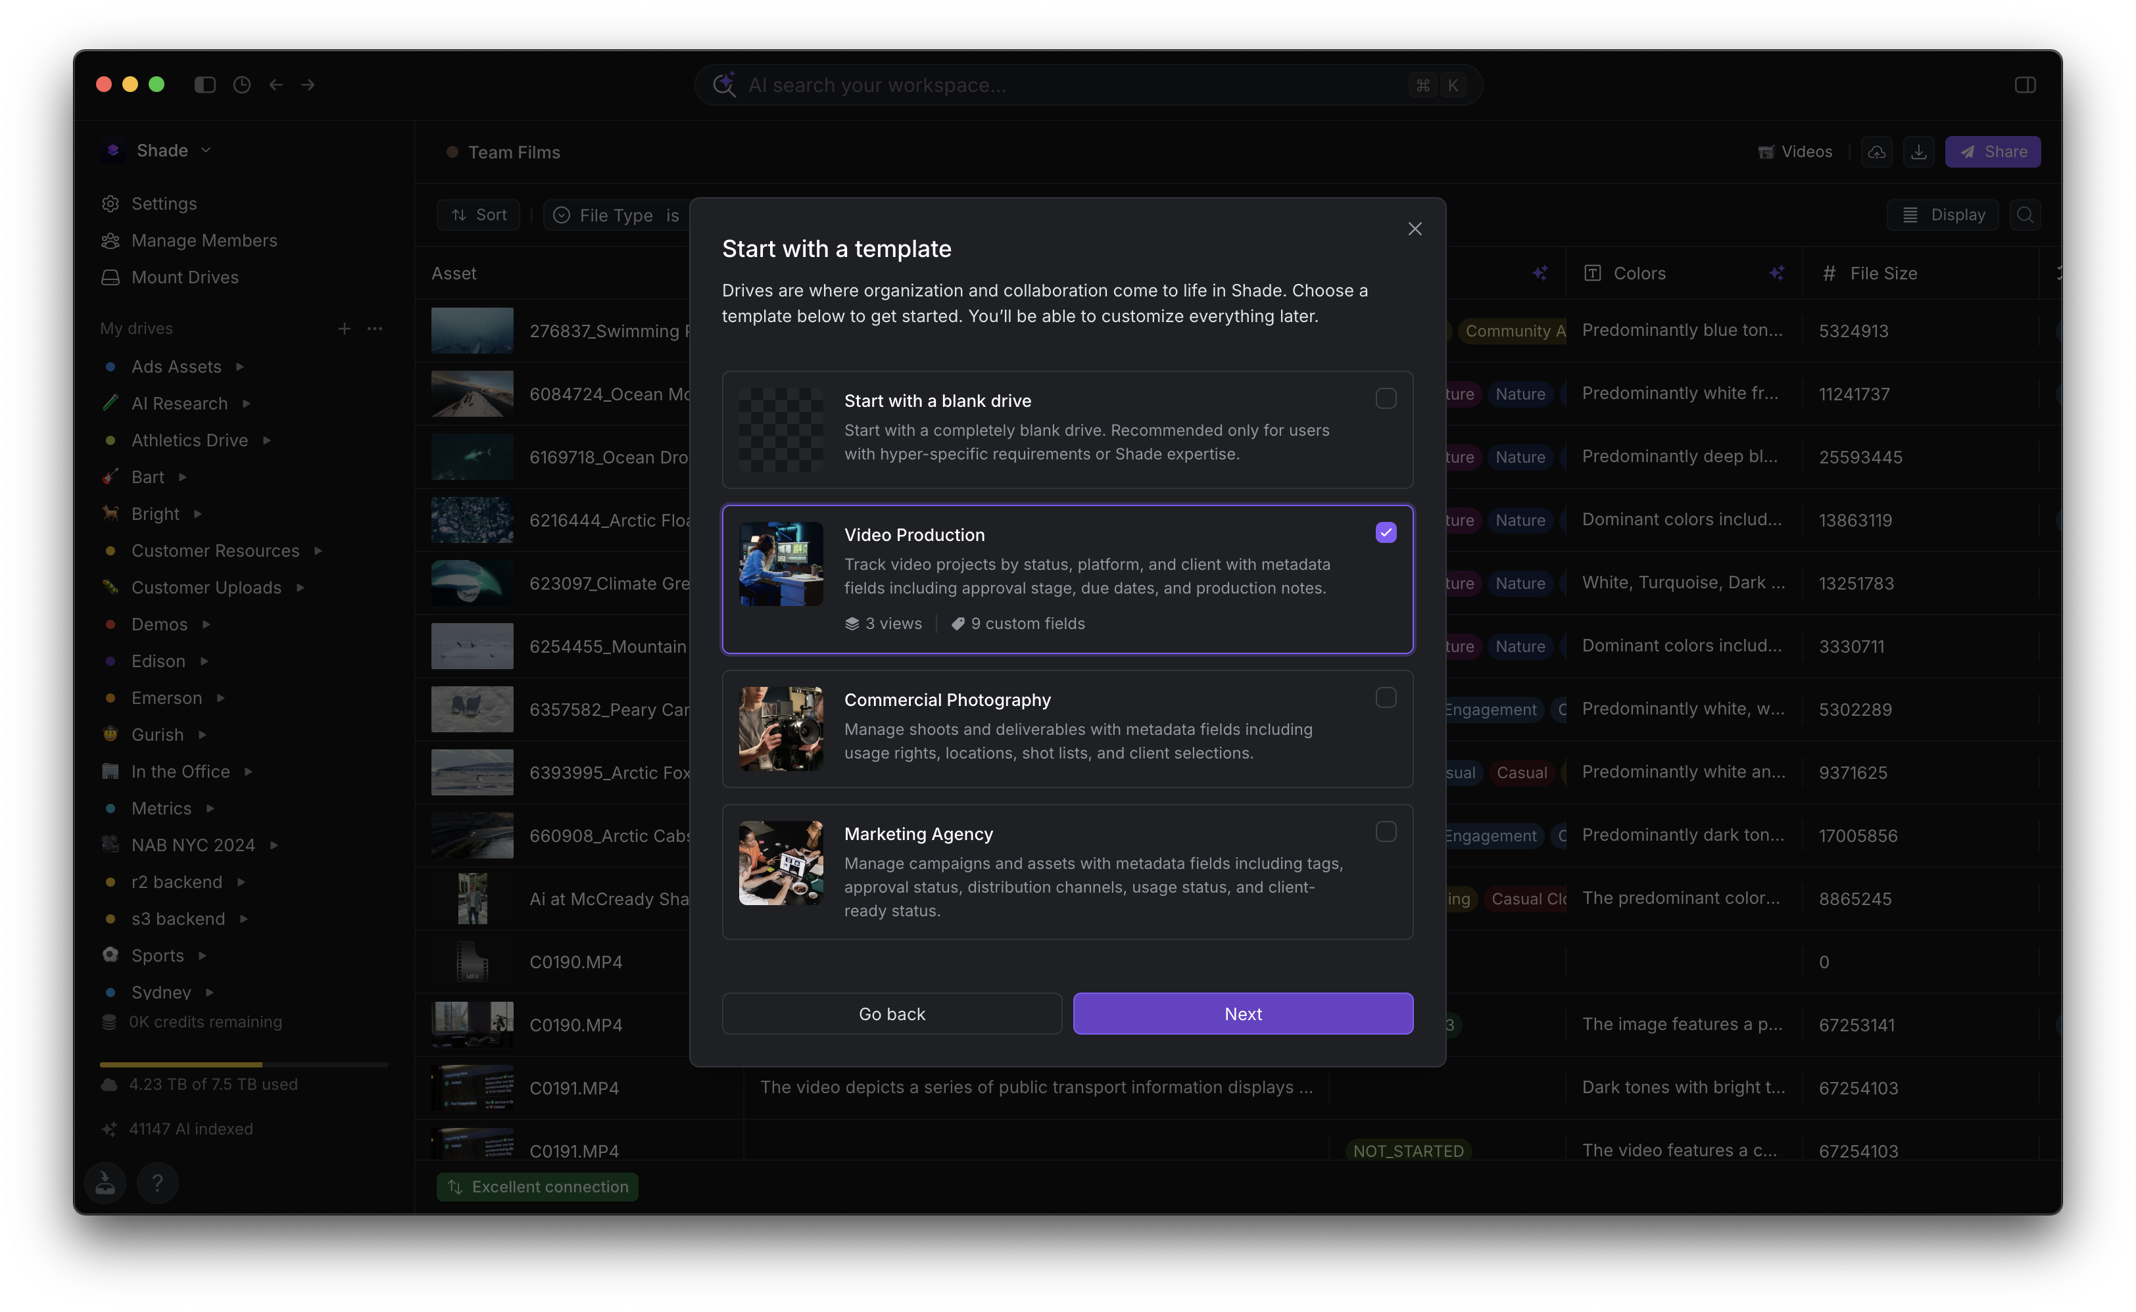Click the download icon beside Share
This screenshot has height=1312, width=2136.
pyautogui.click(x=1919, y=152)
